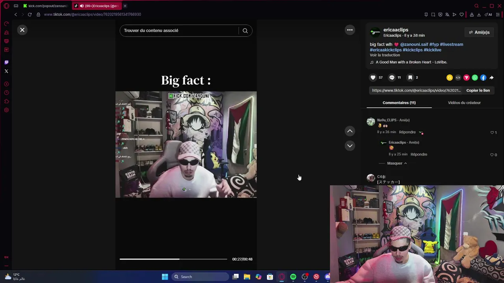This screenshot has width=504, height=283.
Task: Open the Windows Start menu
Action: pos(165,277)
